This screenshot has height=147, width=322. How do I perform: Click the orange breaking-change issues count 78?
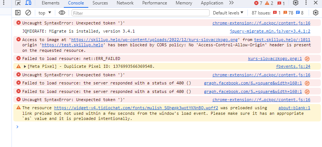tap(288, 13)
